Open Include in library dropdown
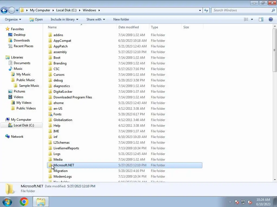Screen dimensions: 277x207 pyautogui.click(x=64, y=19)
